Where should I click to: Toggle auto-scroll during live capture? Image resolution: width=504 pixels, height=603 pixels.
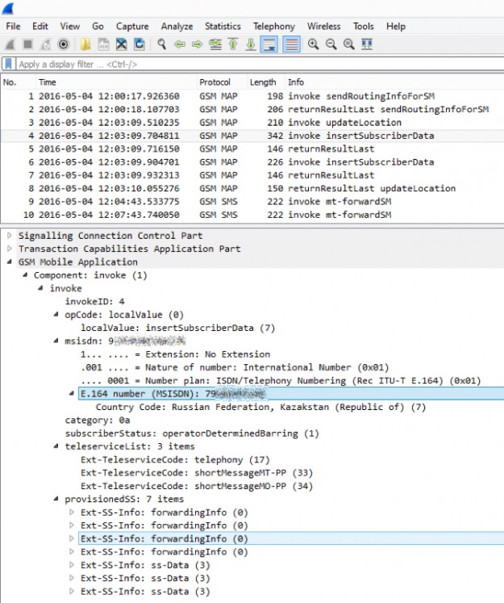269,44
